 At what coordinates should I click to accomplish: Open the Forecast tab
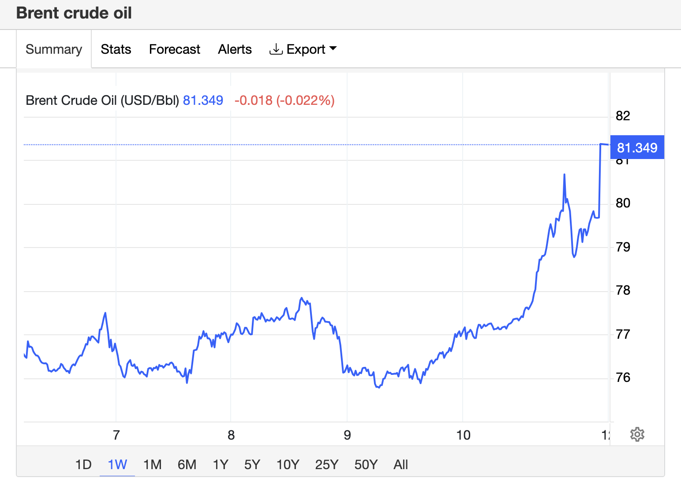tap(175, 49)
